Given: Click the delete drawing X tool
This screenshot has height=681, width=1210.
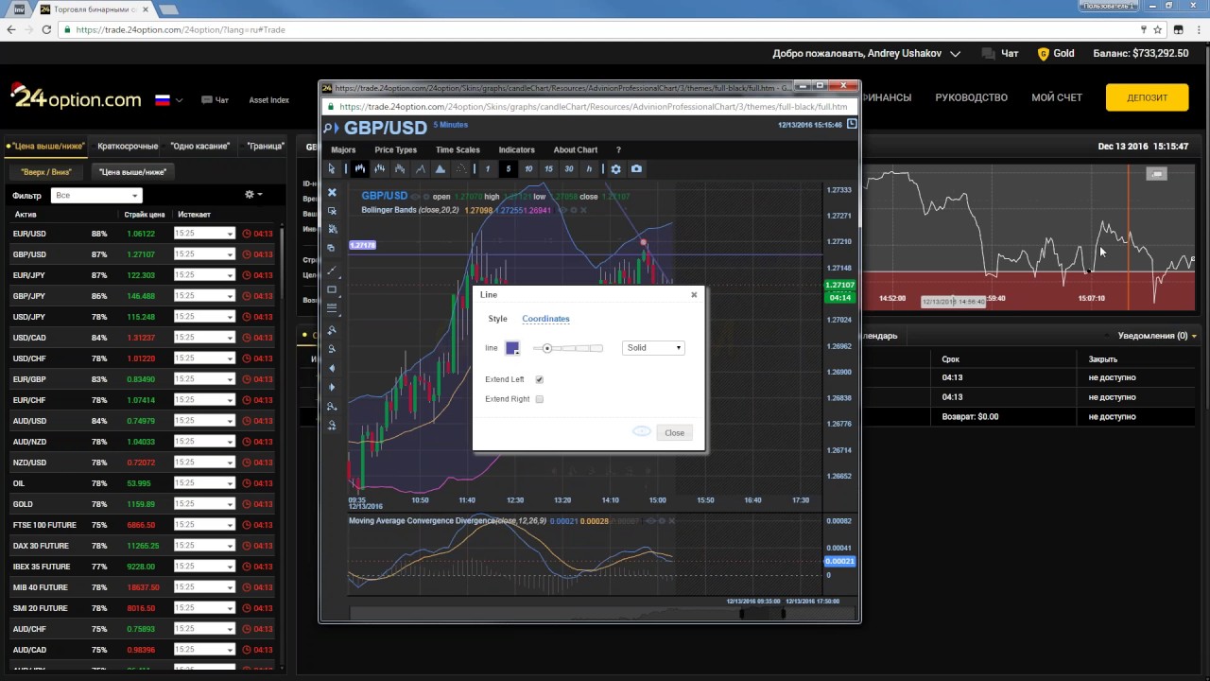Looking at the screenshot, I should (332, 192).
